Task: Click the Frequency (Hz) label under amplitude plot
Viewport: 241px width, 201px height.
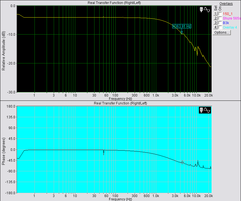Action: 120,99
